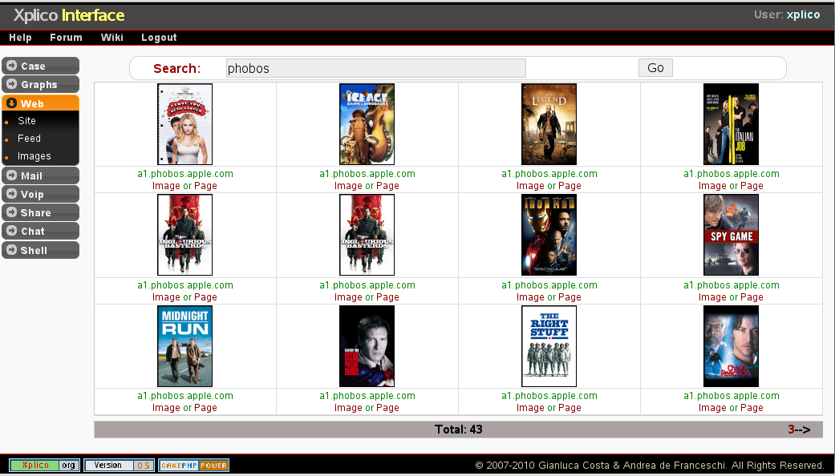This screenshot has height=476, width=835.
Task: Select Site under the Web menu
Action: pyautogui.click(x=26, y=121)
